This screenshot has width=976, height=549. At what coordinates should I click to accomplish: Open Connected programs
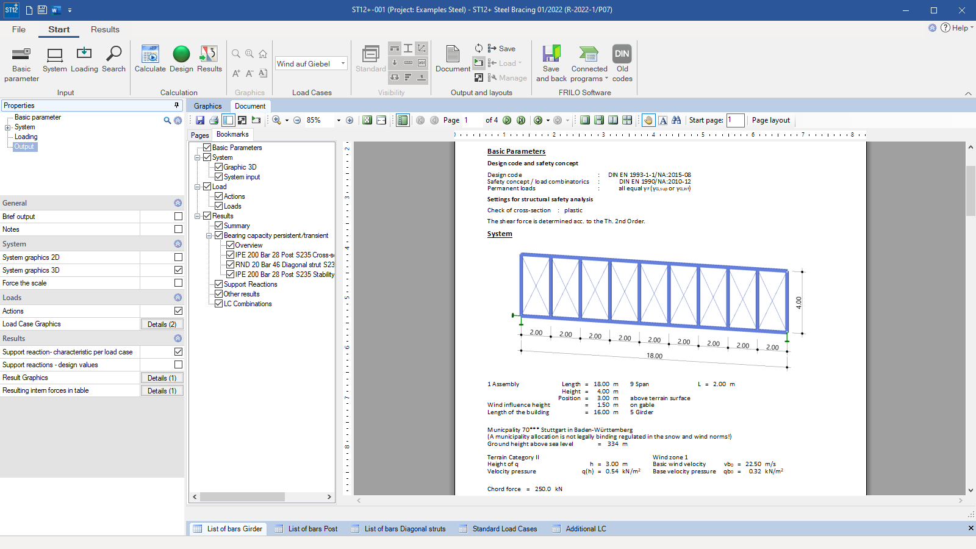tap(589, 64)
